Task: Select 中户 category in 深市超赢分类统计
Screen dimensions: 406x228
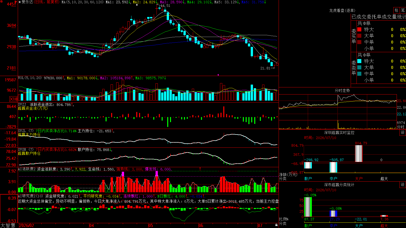Action: pyautogui.click(x=333, y=225)
